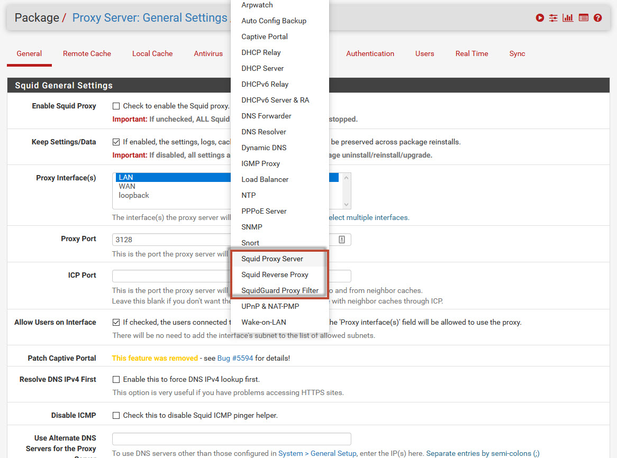Open the Authentication tab
Viewport: 617px width, 458px height.
(x=370, y=54)
